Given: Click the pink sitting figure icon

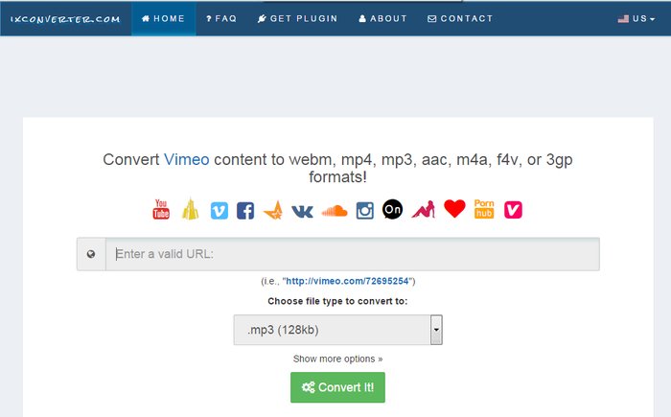Looking at the screenshot, I should tap(424, 209).
